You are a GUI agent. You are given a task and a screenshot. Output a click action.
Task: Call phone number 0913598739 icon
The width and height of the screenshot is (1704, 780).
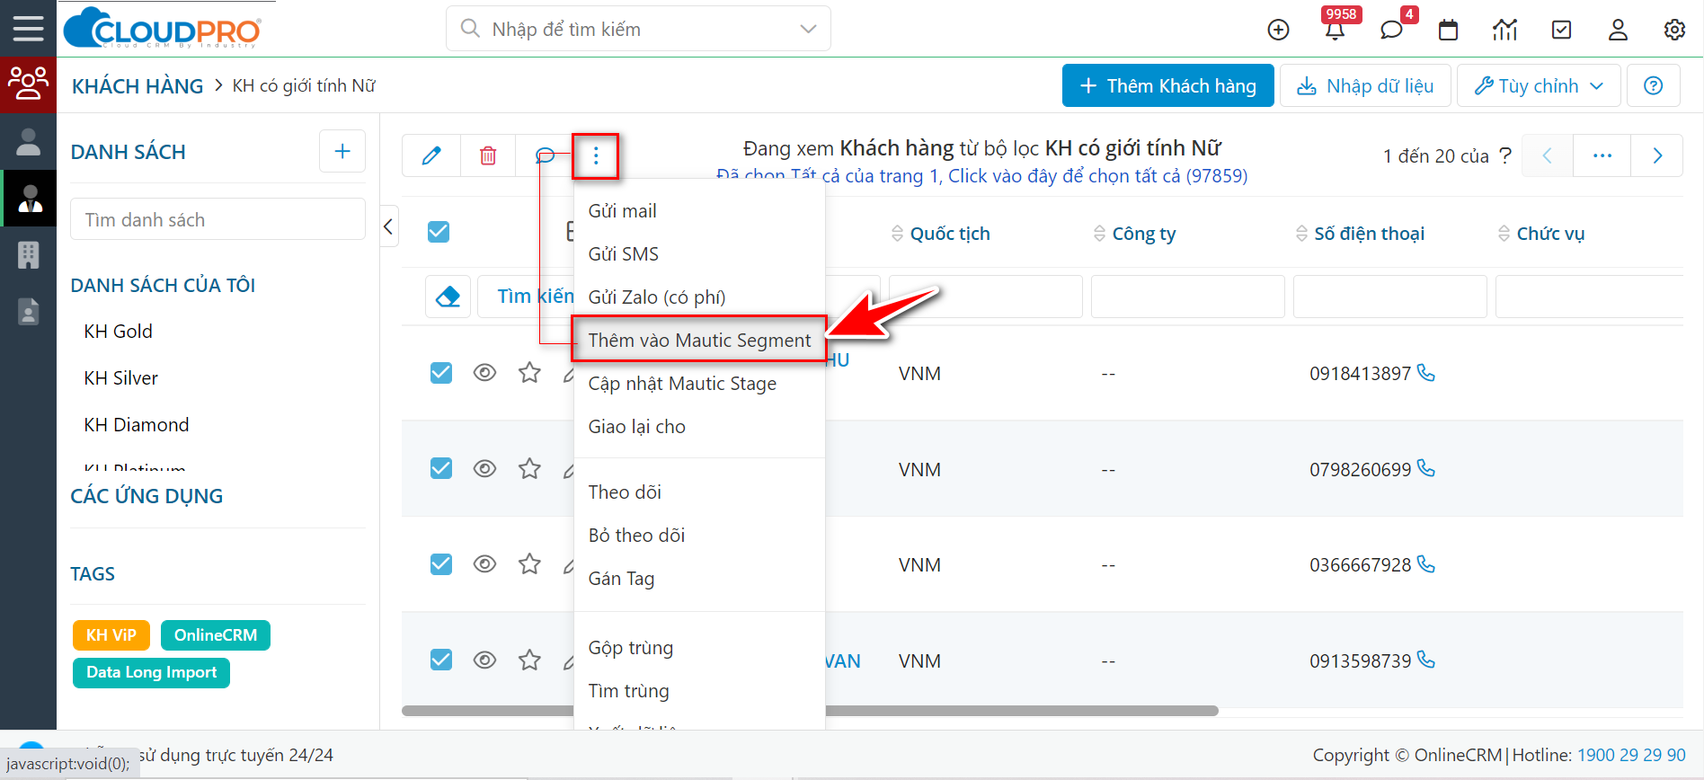point(1426,660)
